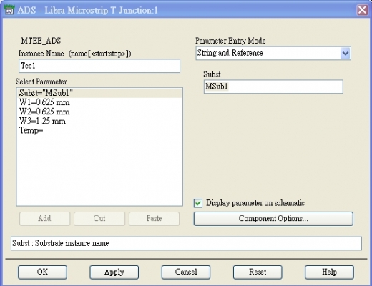Uncheck Display parameter on schematic

point(198,203)
